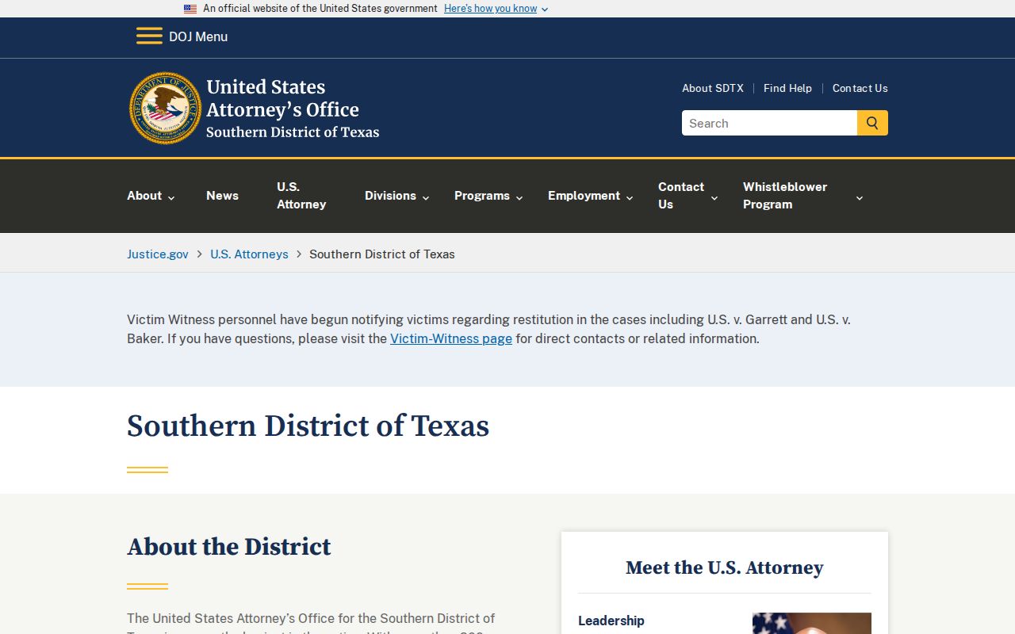Click the Department of Justice seal logo

[x=166, y=109]
